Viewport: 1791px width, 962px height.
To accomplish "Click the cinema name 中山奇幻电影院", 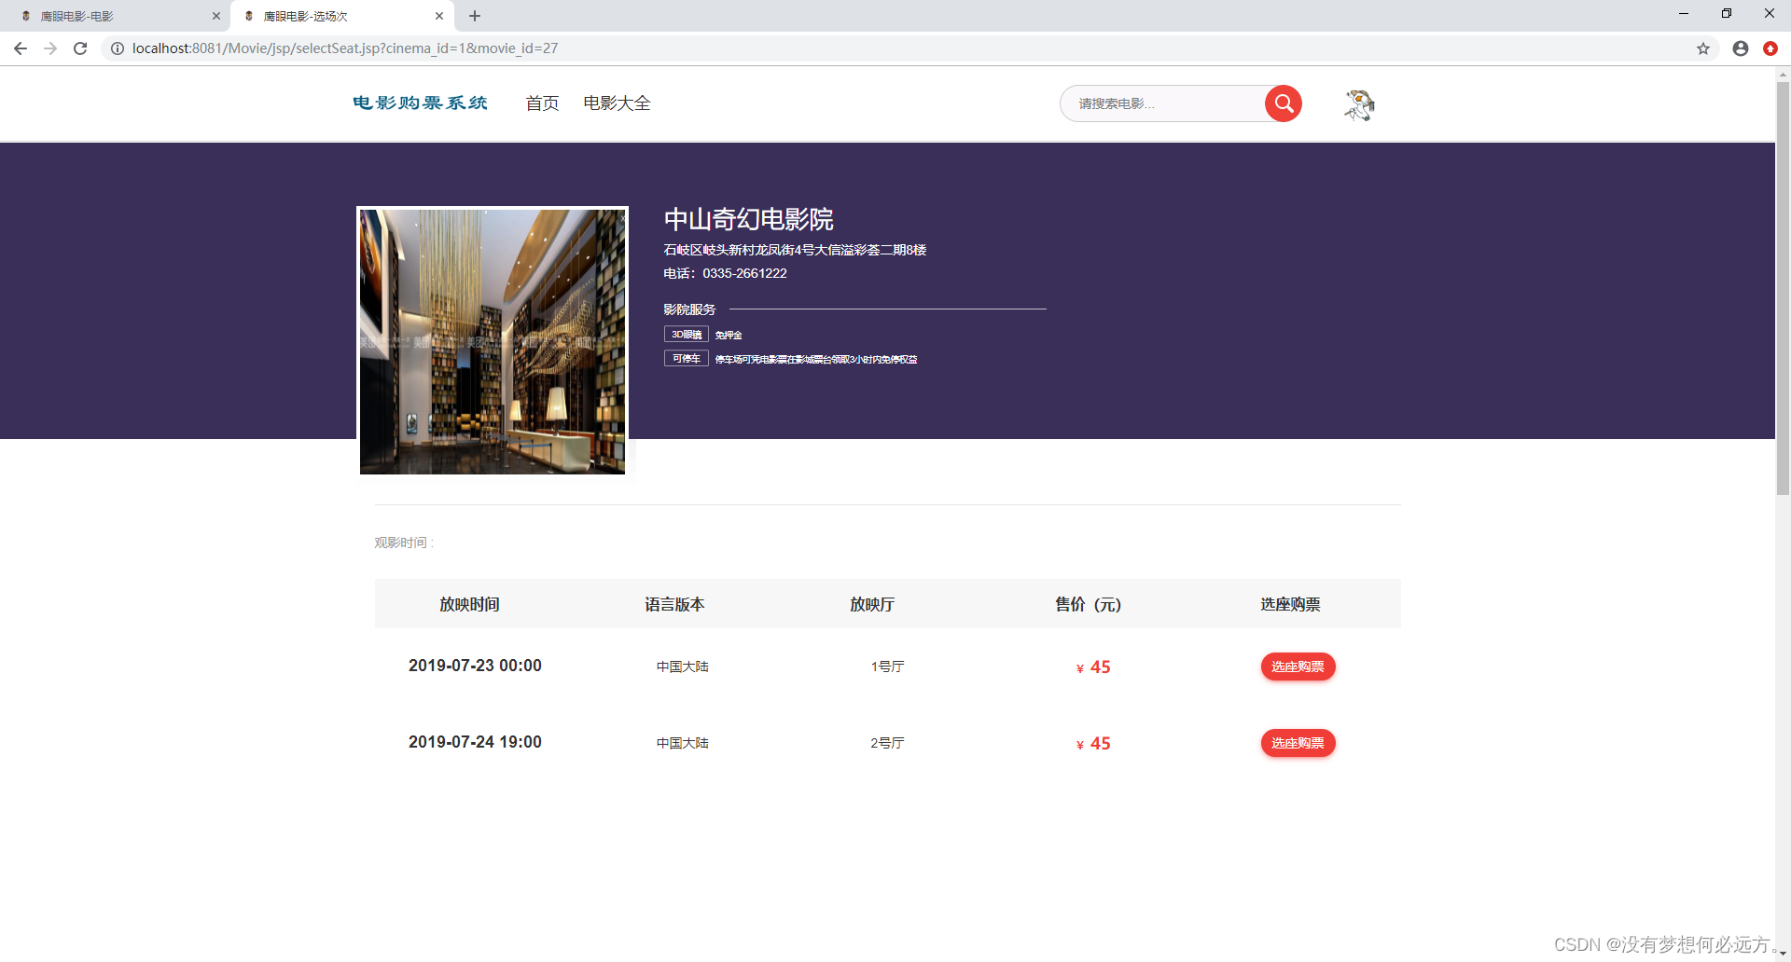I will pos(749,219).
